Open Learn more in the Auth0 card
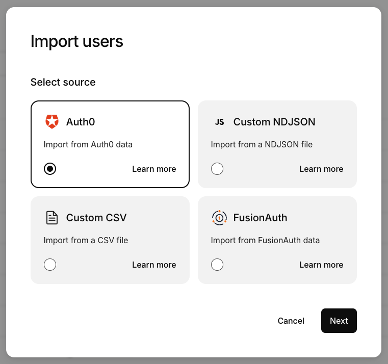 click(x=154, y=169)
